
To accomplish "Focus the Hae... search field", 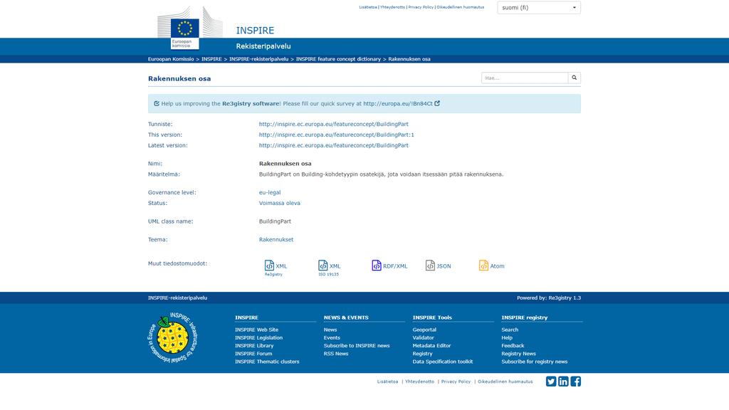I will coord(525,78).
